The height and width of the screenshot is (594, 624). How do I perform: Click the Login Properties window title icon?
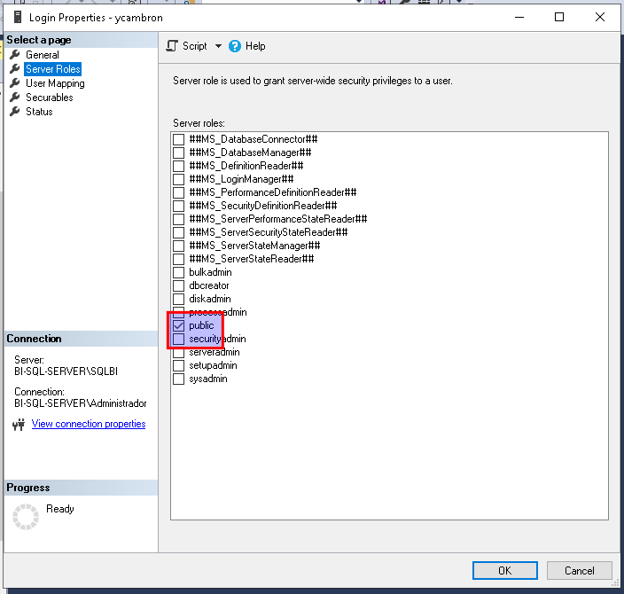click(x=14, y=17)
